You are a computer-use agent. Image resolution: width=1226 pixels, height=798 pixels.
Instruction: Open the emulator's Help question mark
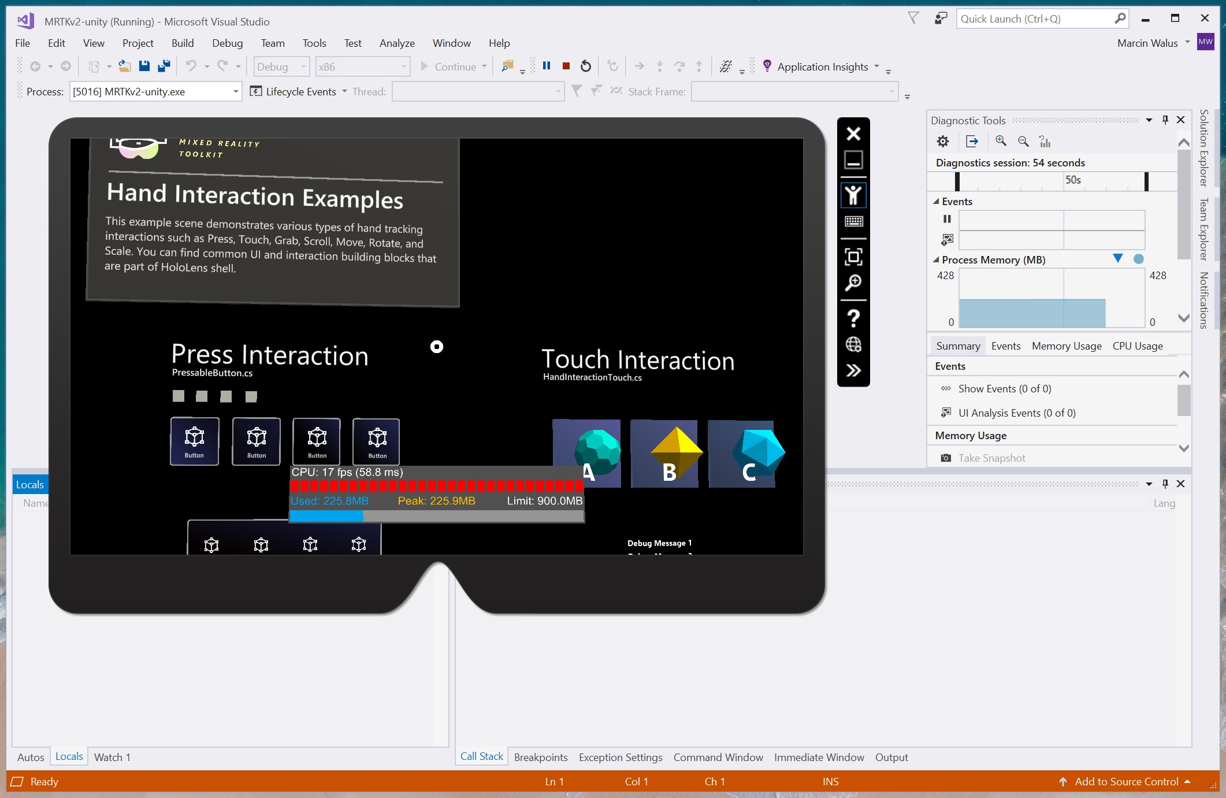click(x=853, y=318)
